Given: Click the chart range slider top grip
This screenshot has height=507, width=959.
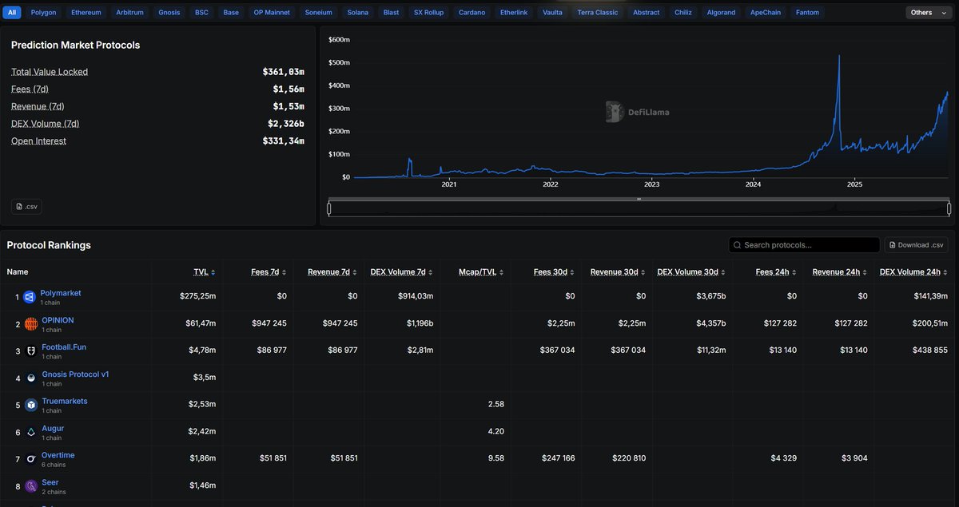Looking at the screenshot, I should pyautogui.click(x=639, y=199).
